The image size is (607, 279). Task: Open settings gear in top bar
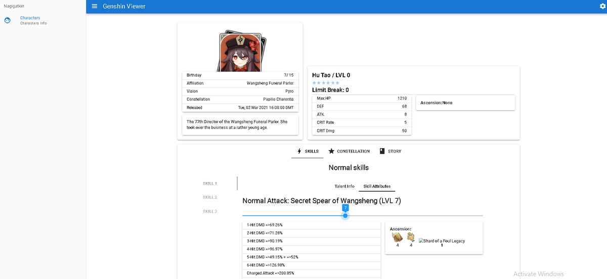coord(602,6)
